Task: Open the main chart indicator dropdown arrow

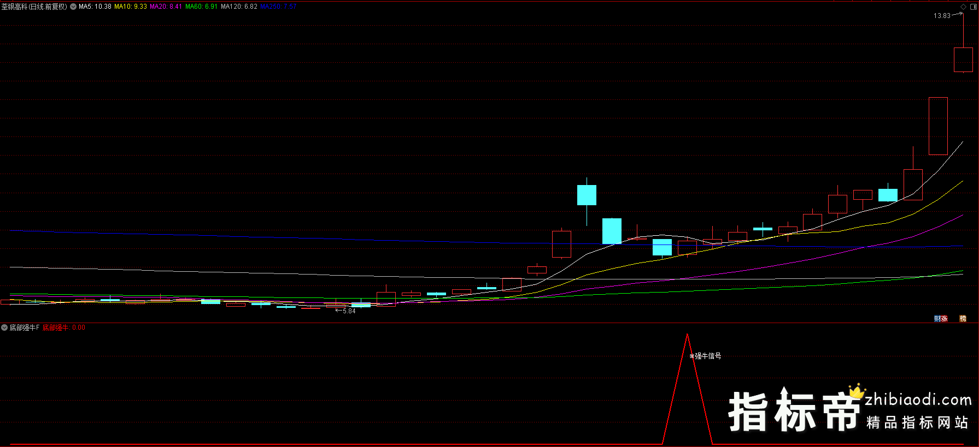Action: tap(73, 7)
